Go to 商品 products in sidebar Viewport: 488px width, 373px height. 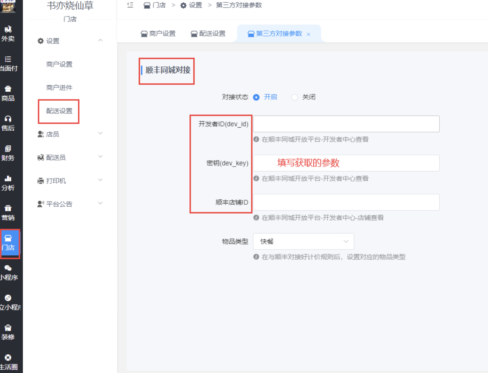[x=8, y=94]
